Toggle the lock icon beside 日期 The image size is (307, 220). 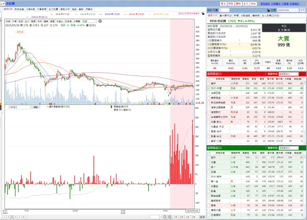268,10
